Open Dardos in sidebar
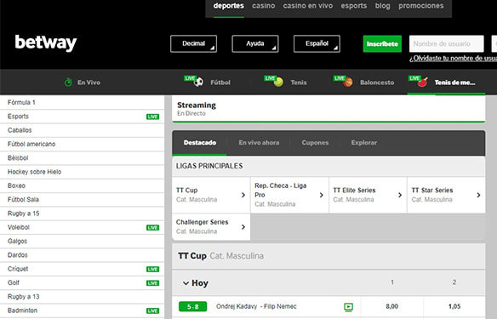The width and height of the screenshot is (497, 319). click(x=82, y=255)
